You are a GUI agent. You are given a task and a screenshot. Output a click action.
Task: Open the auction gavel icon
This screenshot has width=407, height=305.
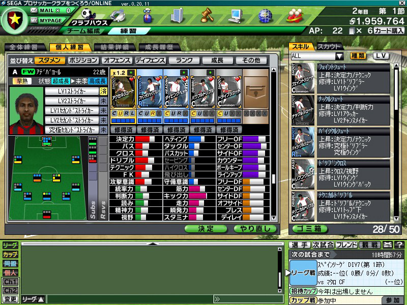point(207,15)
